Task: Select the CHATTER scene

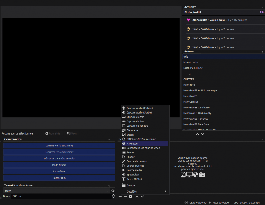Action: click(x=189, y=79)
